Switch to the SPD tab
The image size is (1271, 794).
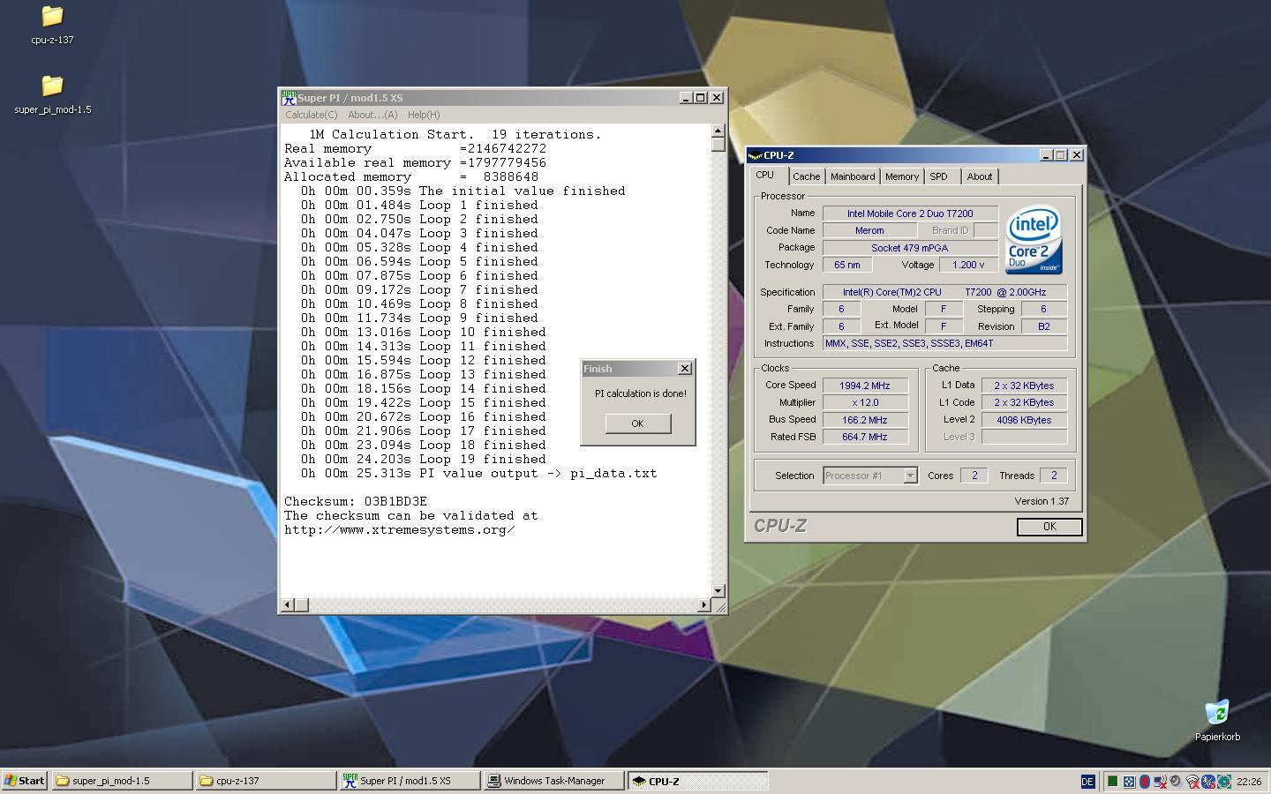(x=939, y=176)
